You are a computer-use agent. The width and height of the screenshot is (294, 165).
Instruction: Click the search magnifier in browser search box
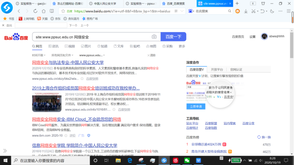pyautogui.click(x=230, y=11)
